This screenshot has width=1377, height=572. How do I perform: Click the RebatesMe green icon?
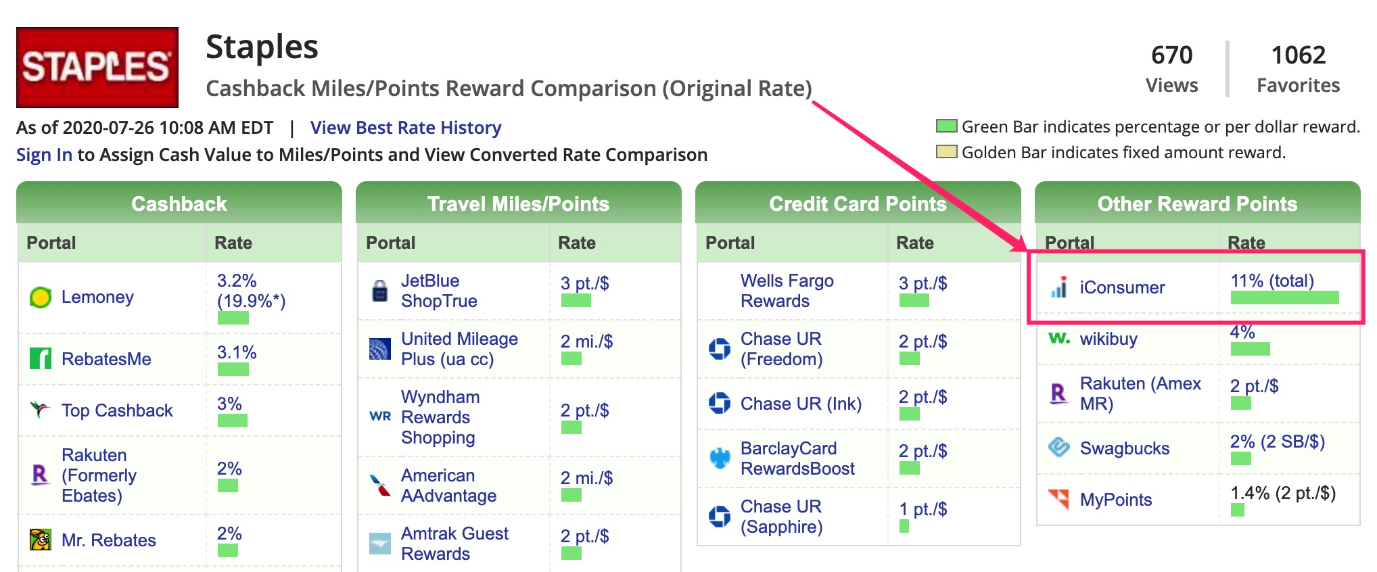[41, 358]
